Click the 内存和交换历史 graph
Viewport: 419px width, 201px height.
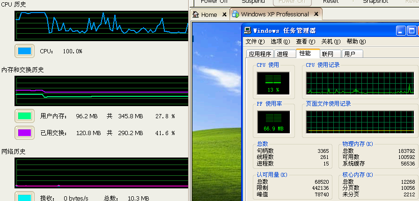102,91
